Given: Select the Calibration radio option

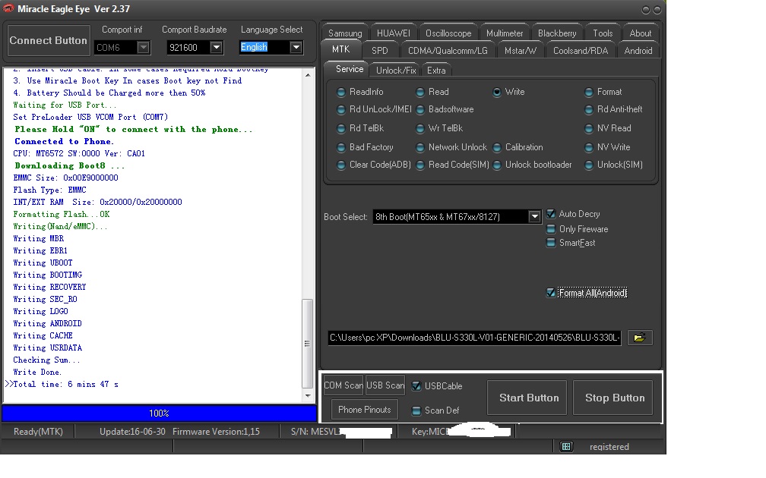Looking at the screenshot, I should coord(497,148).
